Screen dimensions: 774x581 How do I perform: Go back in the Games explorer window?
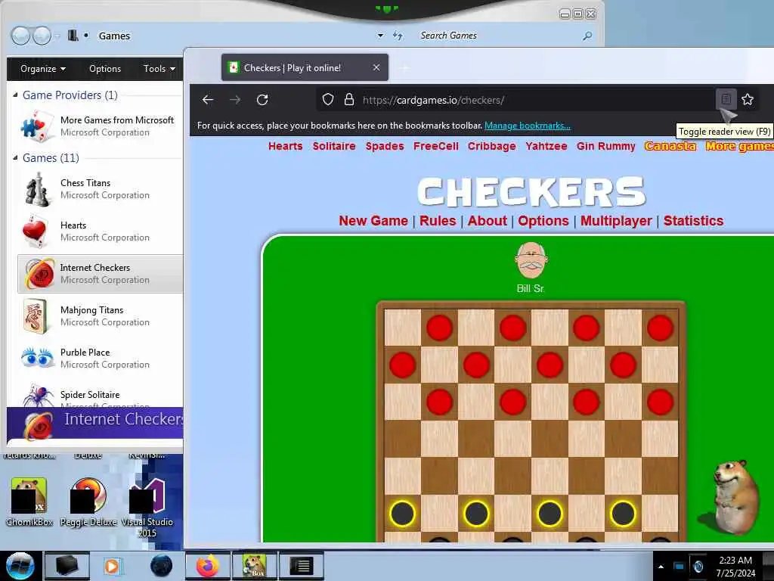tap(20, 36)
